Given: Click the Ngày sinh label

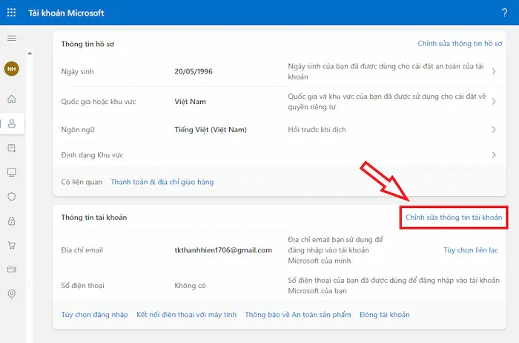Looking at the screenshot, I should point(77,71).
